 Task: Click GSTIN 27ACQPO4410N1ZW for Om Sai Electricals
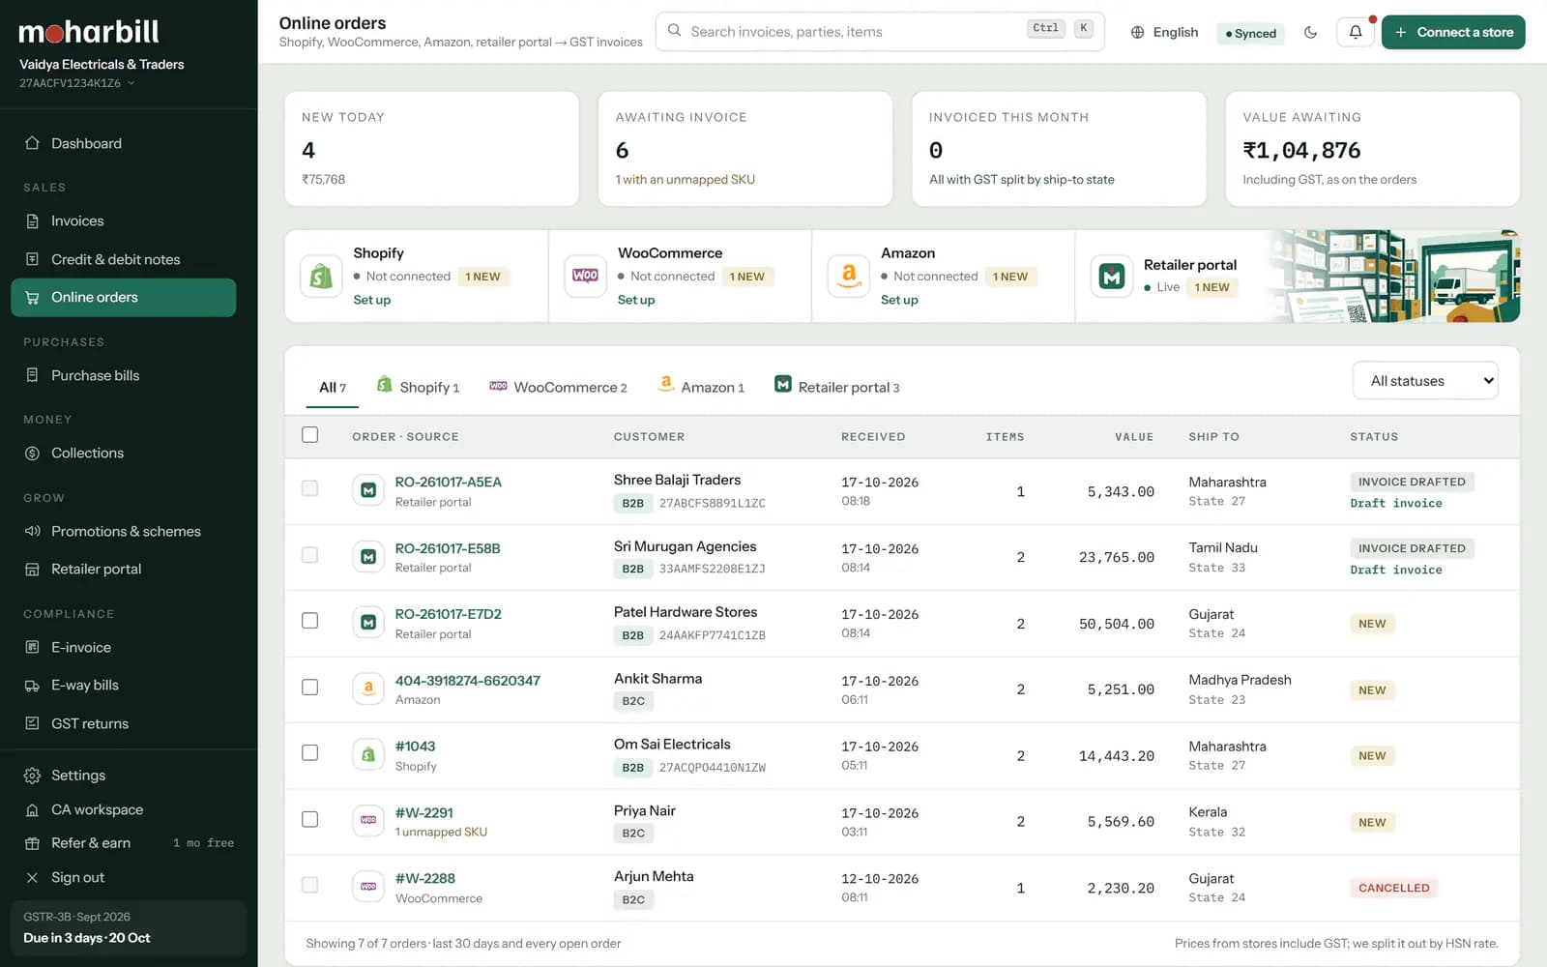coord(713,768)
